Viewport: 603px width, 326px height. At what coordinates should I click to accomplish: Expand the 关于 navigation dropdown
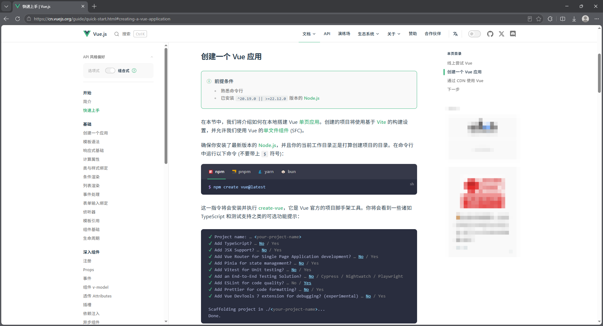click(x=394, y=34)
